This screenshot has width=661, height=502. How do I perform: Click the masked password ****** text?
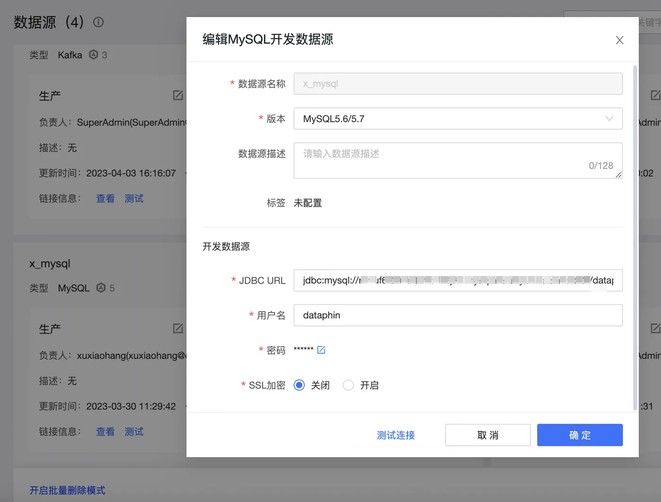(304, 350)
